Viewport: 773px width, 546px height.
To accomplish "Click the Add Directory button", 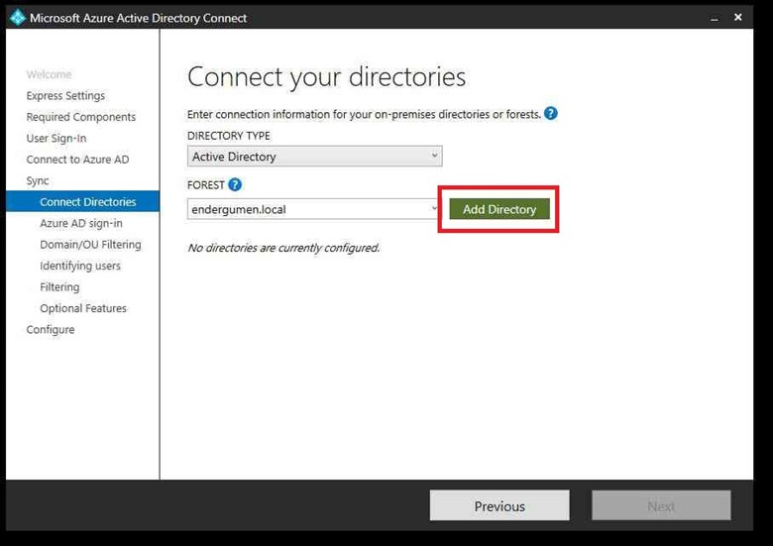I will 499,209.
